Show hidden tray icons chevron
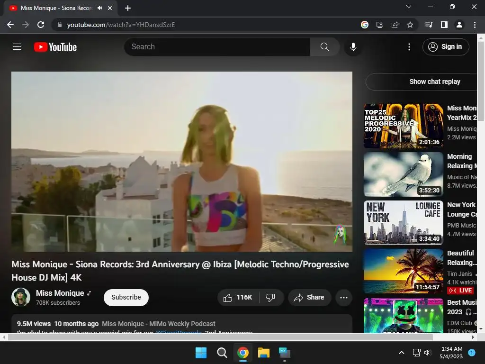The height and width of the screenshot is (364, 485). [401, 353]
